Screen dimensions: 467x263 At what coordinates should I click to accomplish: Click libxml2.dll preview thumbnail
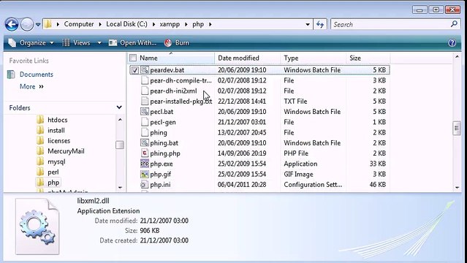pyautogui.click(x=37, y=226)
